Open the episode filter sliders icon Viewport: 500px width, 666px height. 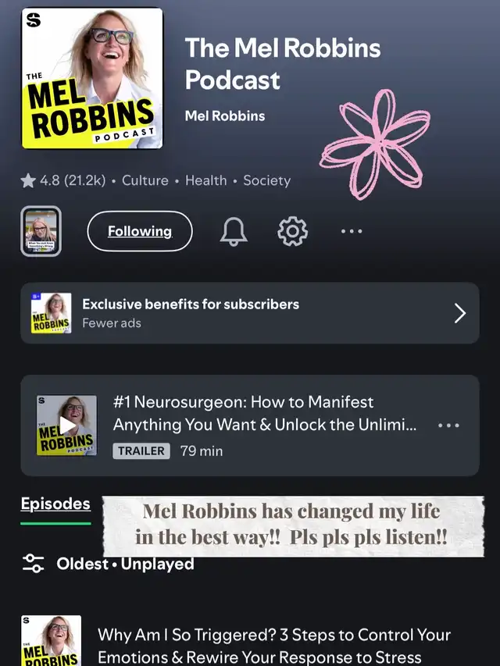33,564
